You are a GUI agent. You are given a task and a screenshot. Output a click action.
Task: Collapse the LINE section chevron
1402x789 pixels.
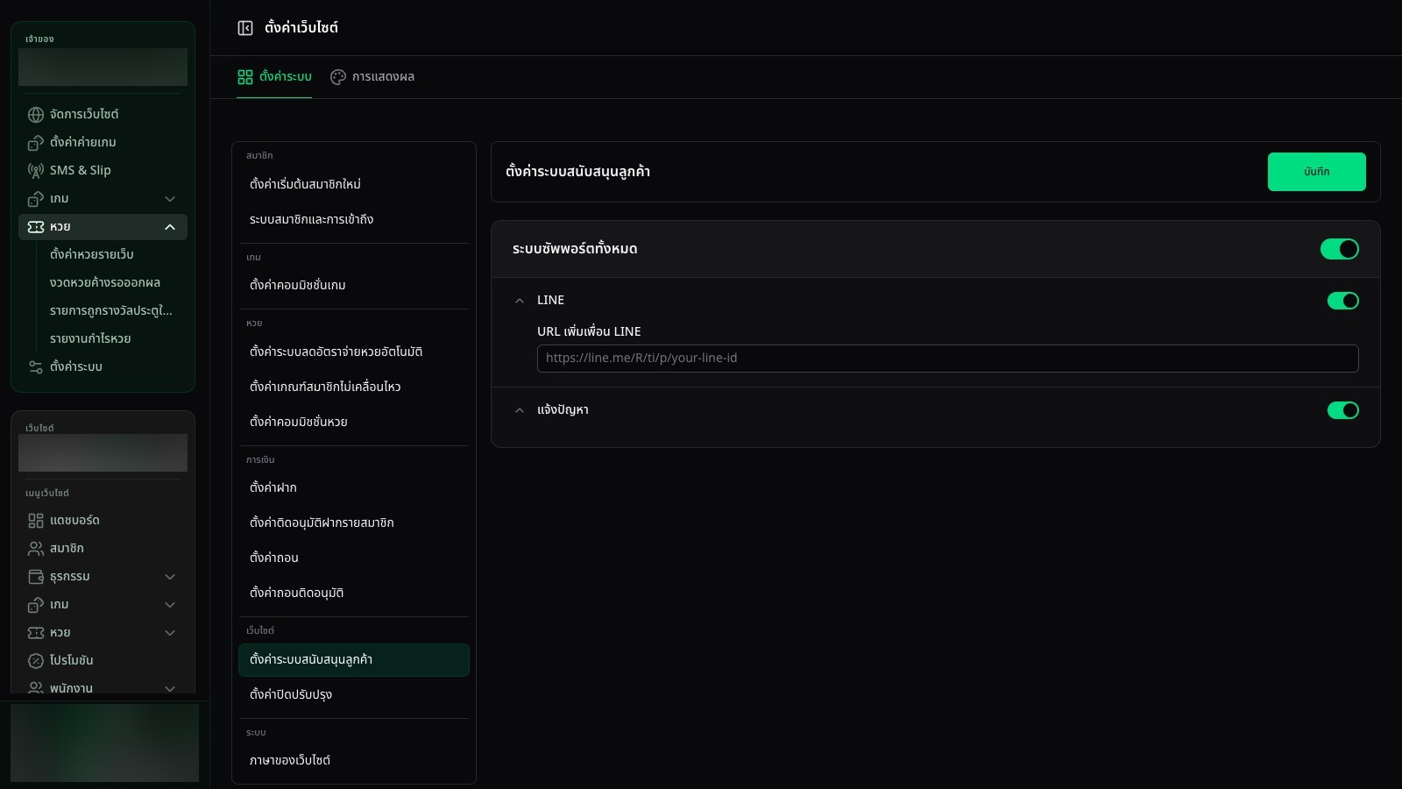(520, 301)
